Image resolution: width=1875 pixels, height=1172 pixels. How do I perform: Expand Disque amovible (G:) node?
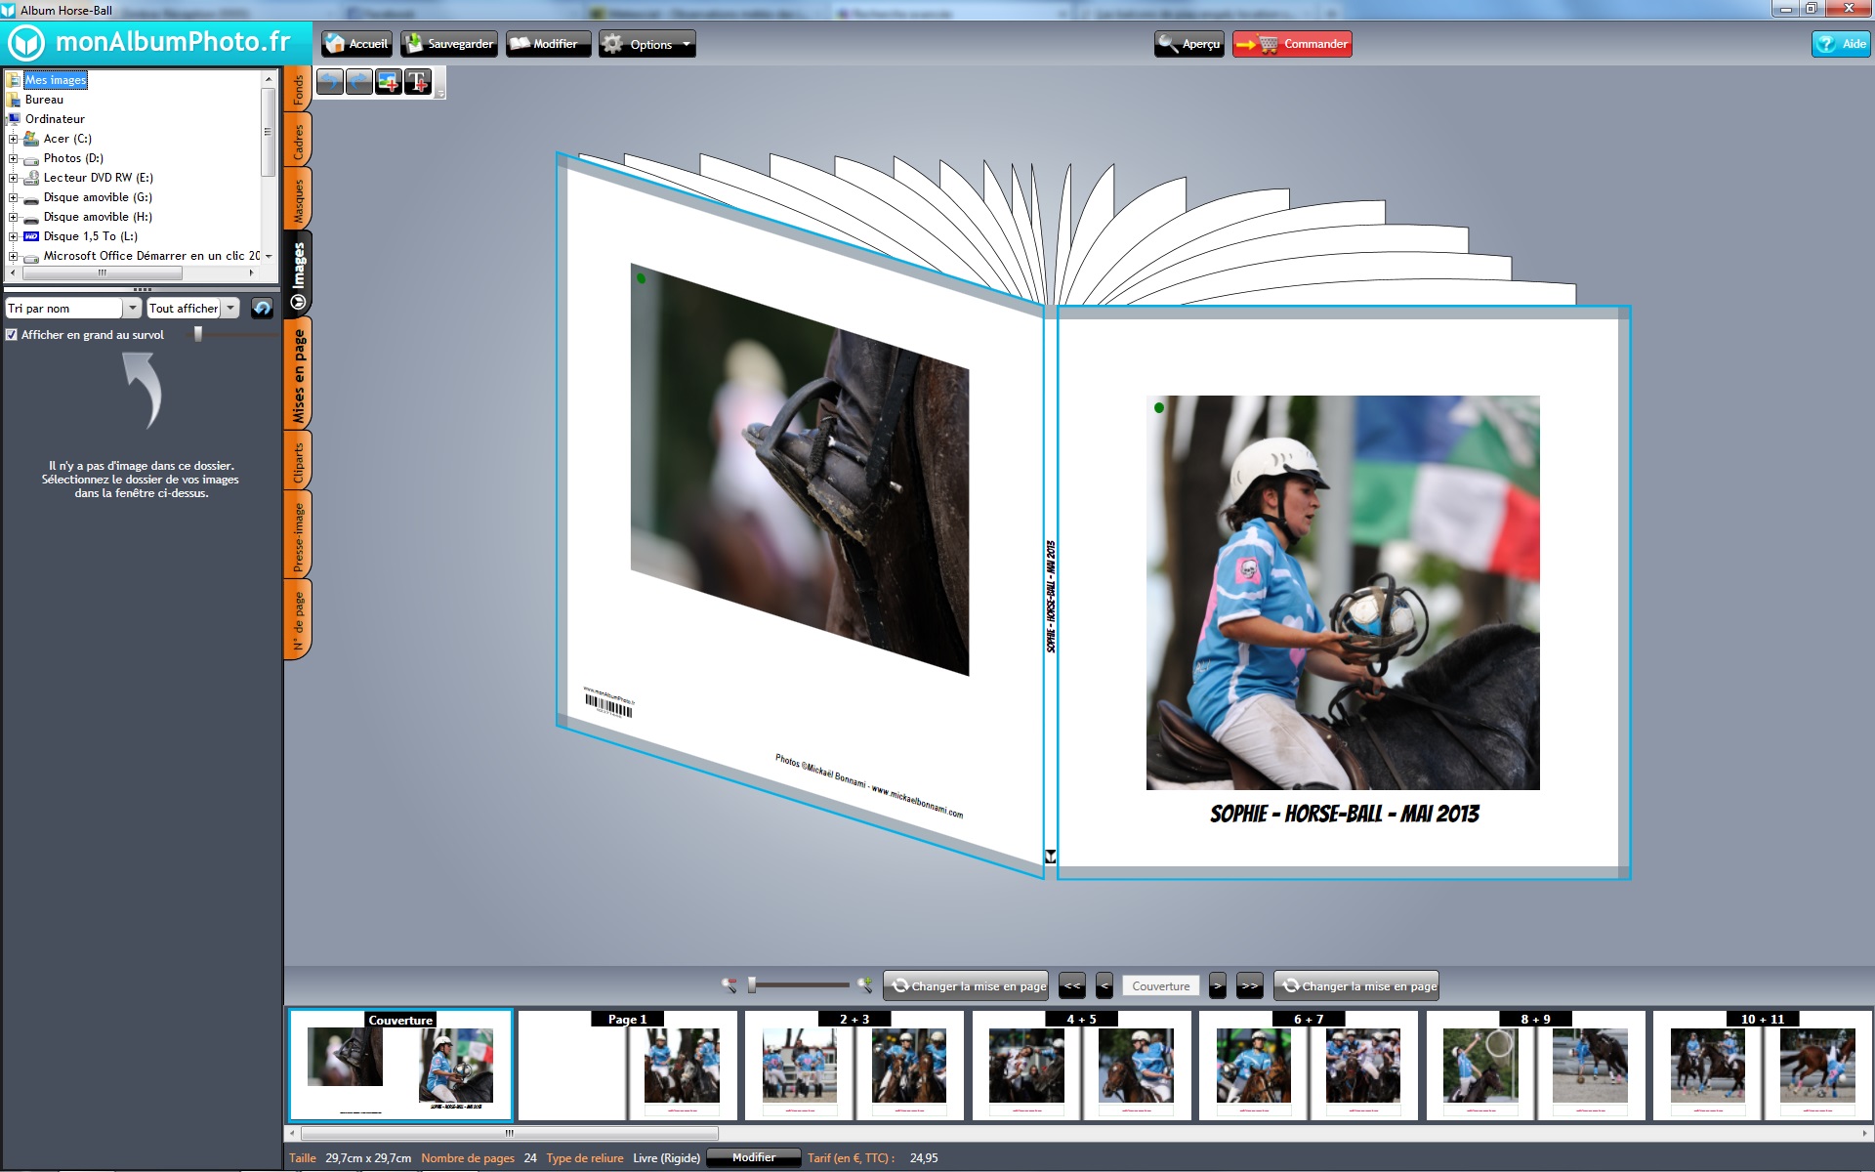13,197
